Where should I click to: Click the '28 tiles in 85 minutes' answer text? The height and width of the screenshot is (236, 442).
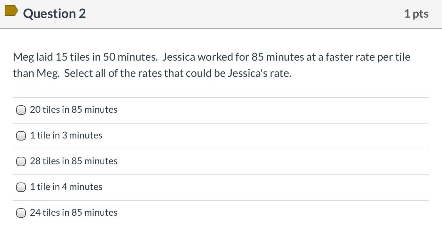73,161
